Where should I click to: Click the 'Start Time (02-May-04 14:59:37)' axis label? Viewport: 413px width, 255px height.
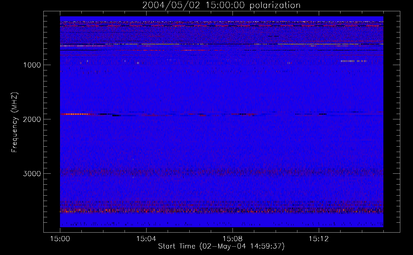pos(221,246)
